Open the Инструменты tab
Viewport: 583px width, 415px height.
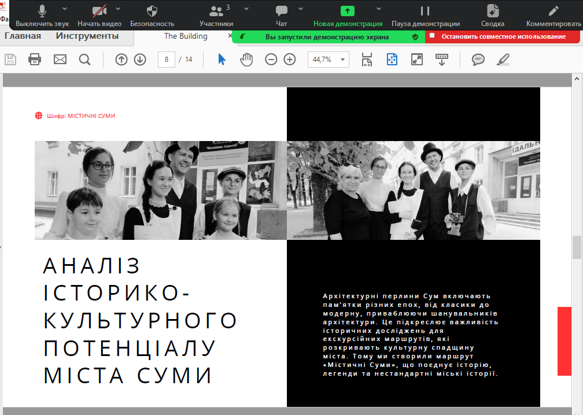(87, 36)
